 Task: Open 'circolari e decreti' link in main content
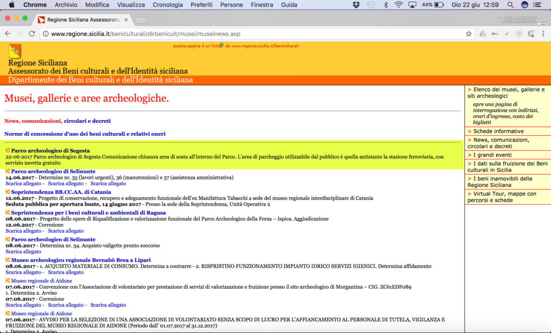point(87,121)
